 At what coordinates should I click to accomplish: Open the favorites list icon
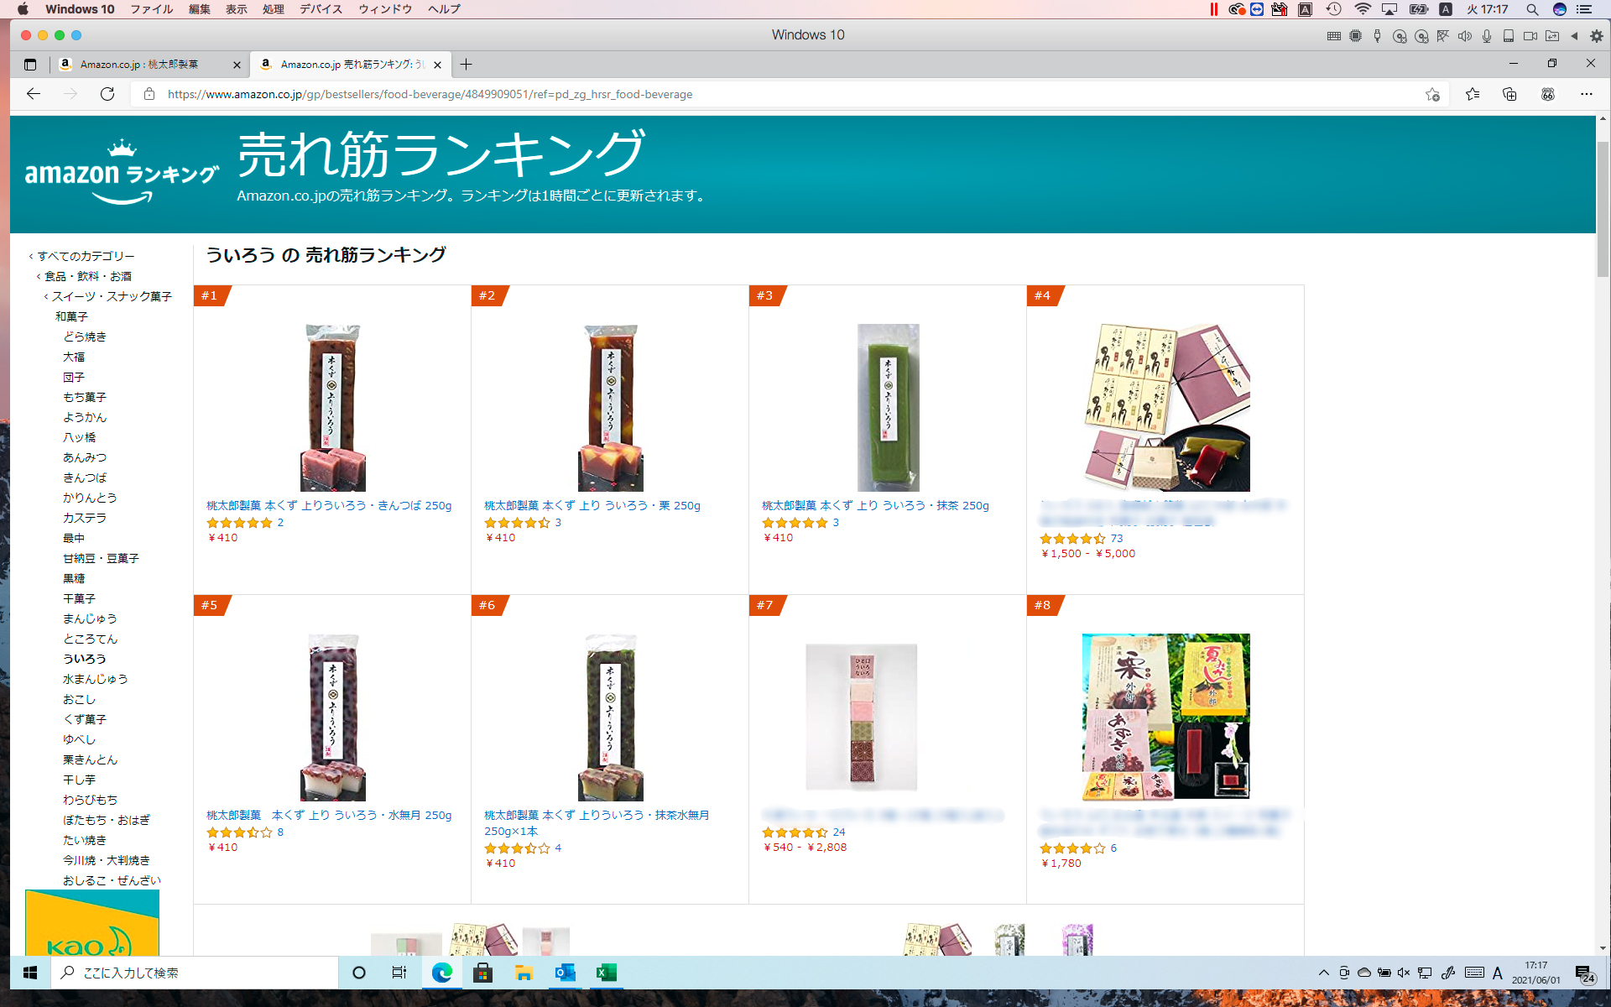1473,94
